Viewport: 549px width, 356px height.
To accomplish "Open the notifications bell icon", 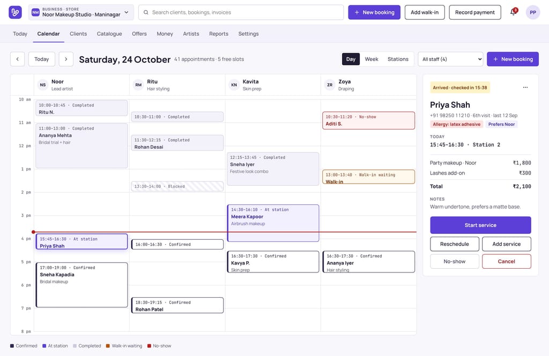I will coord(513,12).
